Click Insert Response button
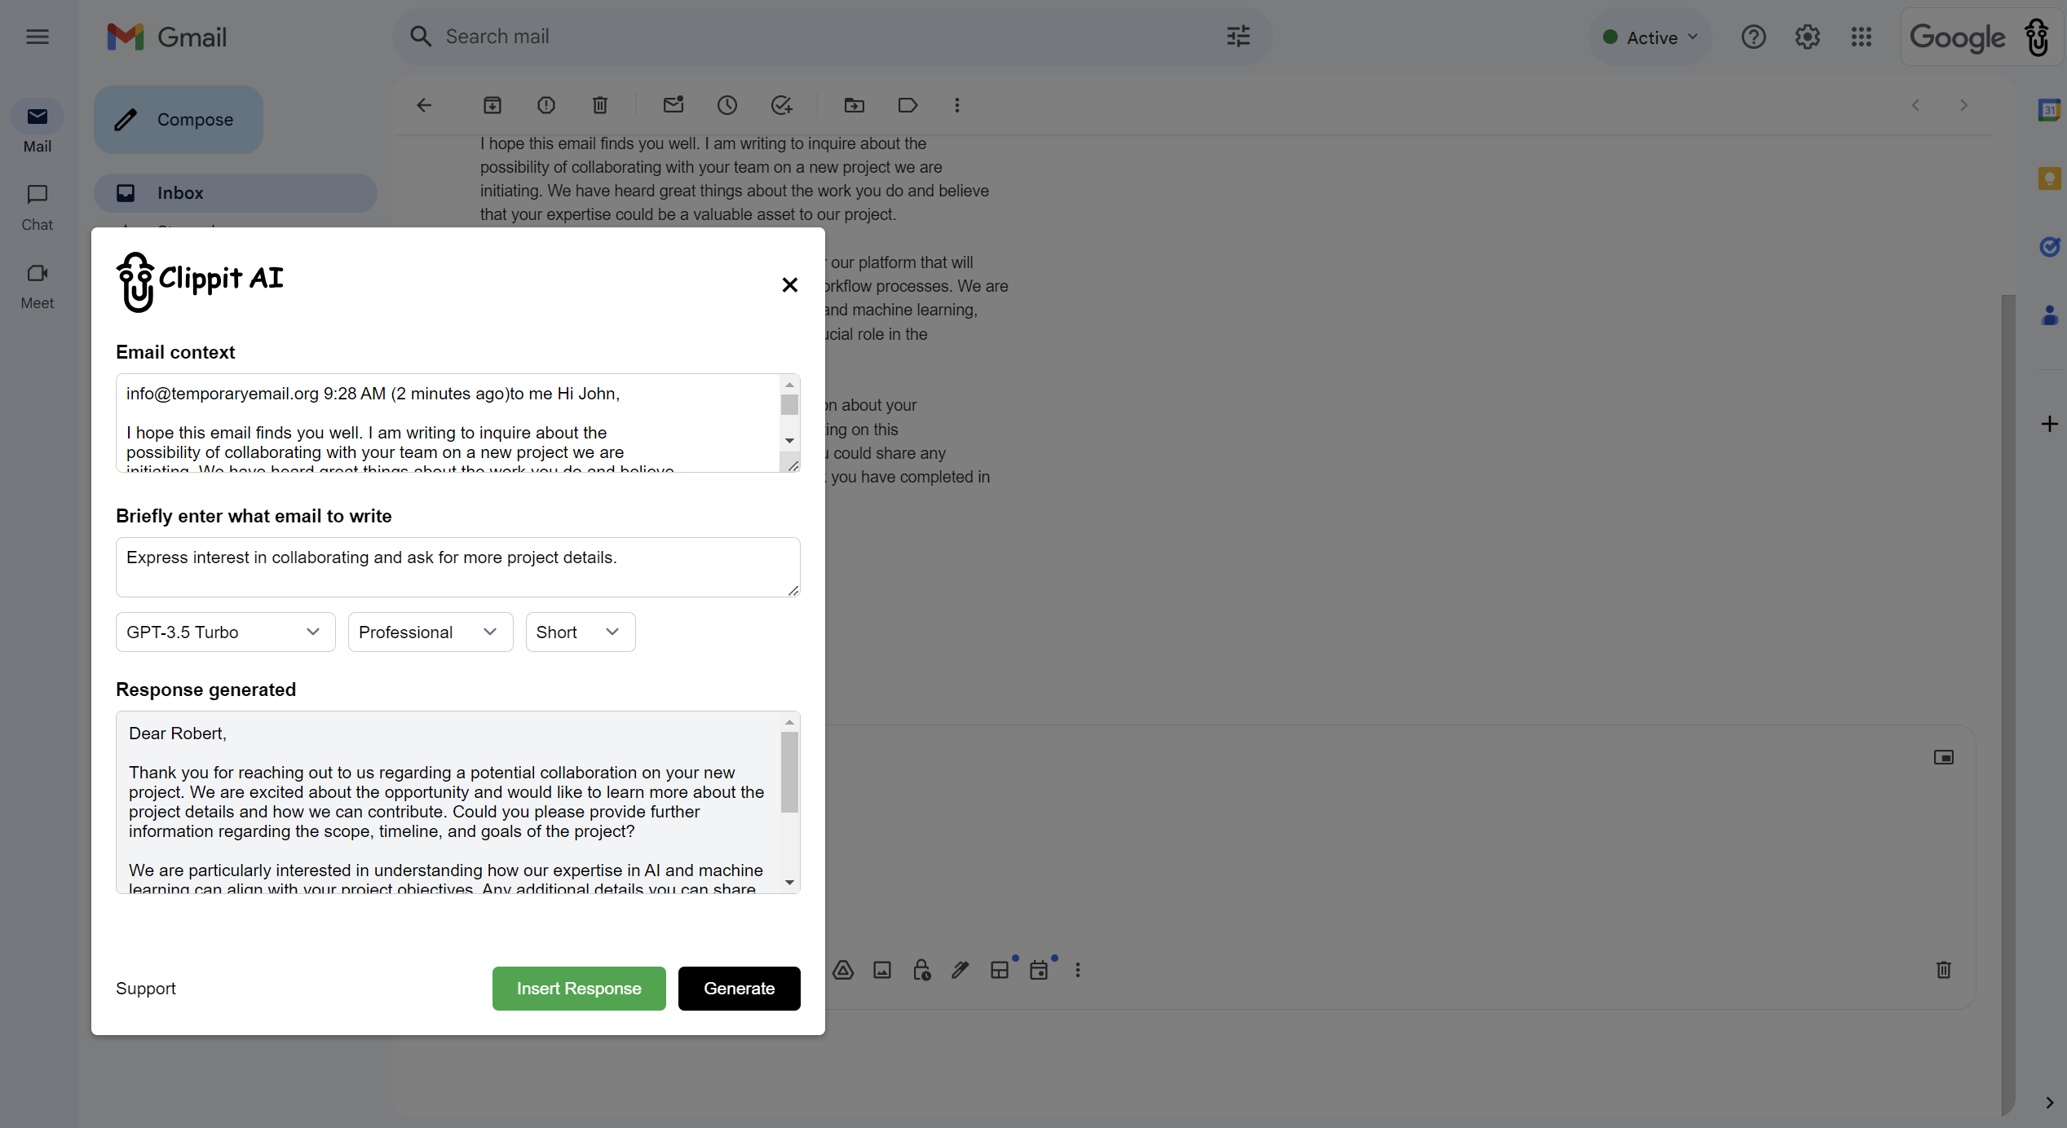 (x=579, y=988)
